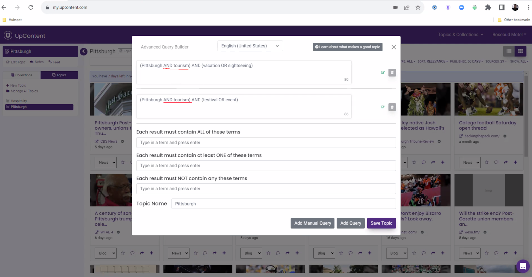This screenshot has width=532, height=277.
Task: Click the Add Query button
Action: coord(351,223)
